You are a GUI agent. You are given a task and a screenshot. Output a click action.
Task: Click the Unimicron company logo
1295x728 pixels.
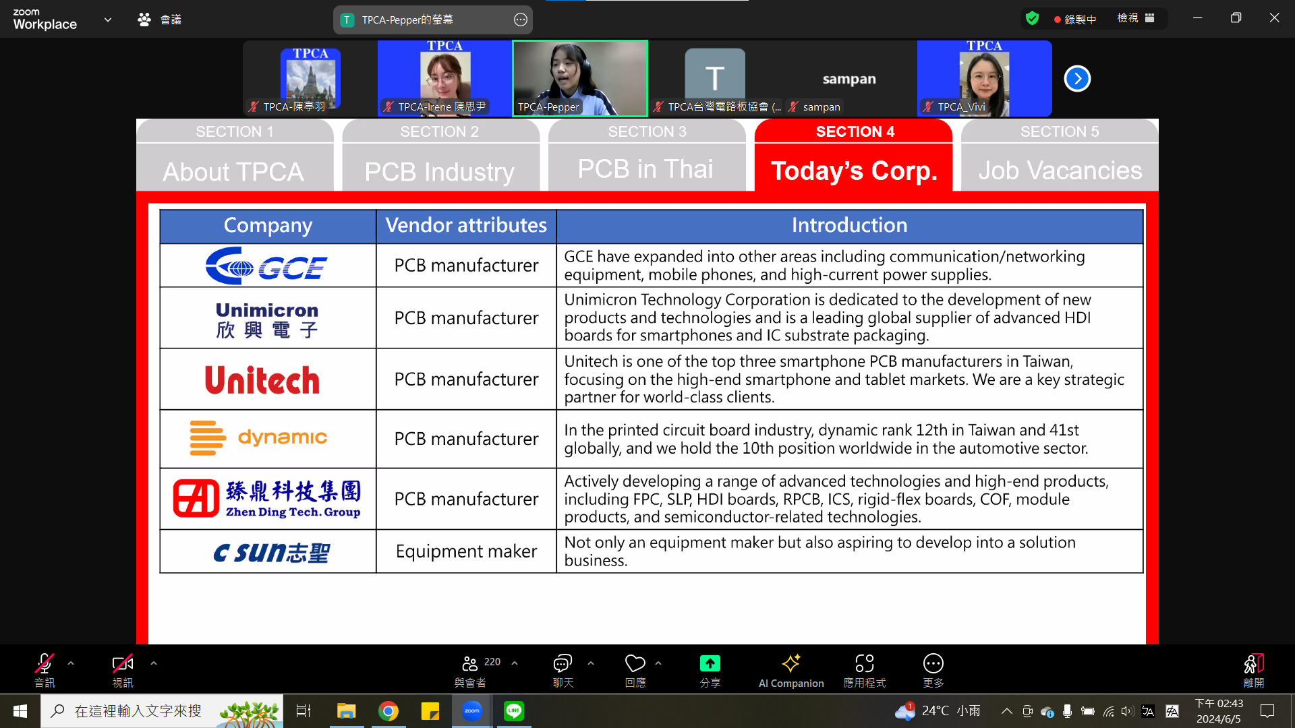point(267,320)
